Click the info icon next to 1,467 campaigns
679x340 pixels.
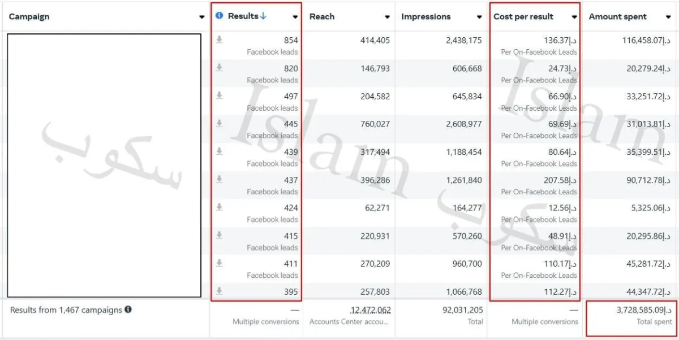tap(128, 310)
